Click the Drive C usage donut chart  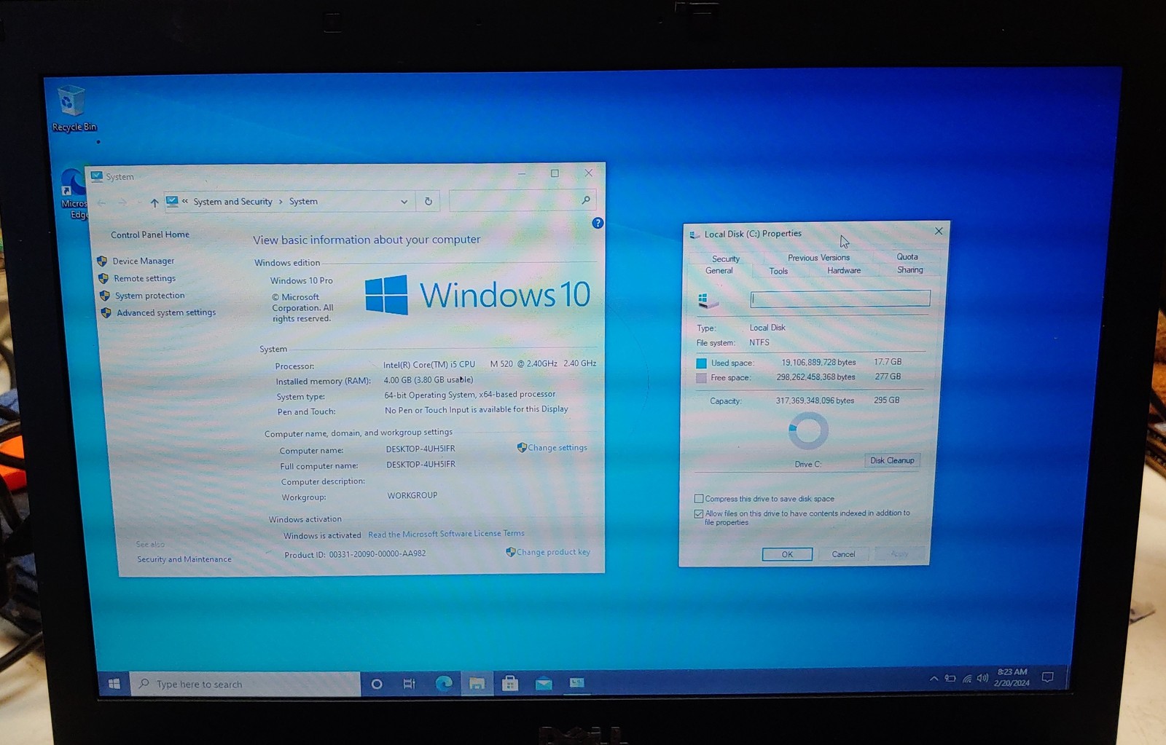click(x=808, y=431)
